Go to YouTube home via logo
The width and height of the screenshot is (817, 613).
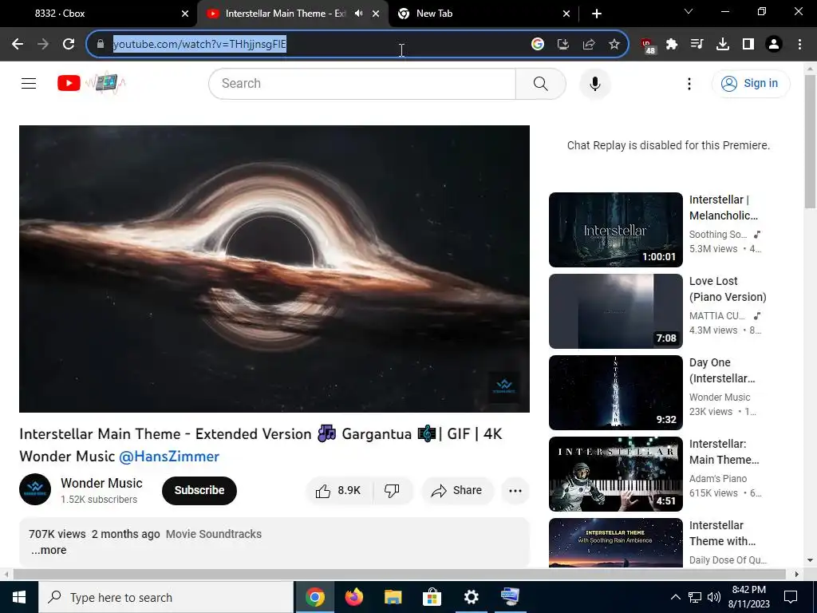[91, 83]
